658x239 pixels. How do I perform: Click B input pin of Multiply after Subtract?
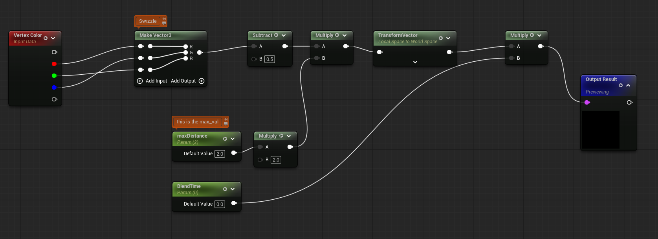coord(317,58)
